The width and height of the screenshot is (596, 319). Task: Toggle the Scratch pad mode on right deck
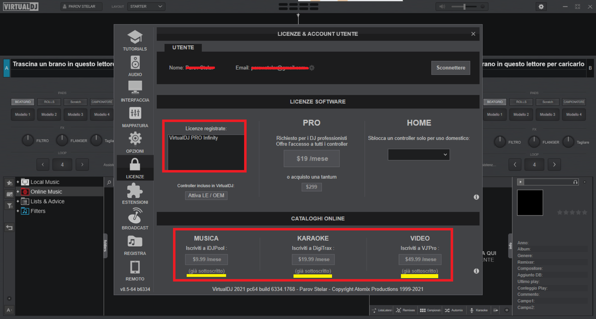[548, 102]
